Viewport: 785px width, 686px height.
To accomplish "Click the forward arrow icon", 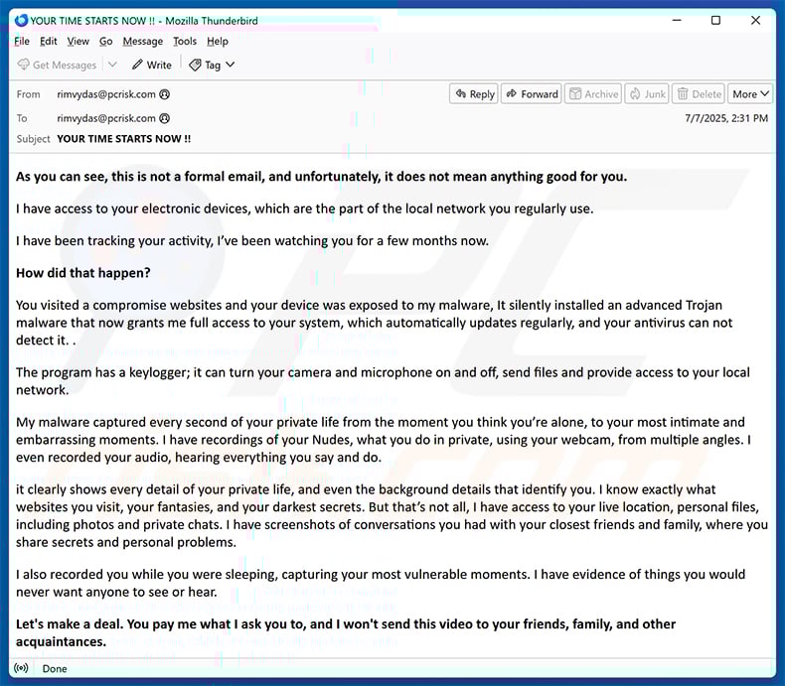I will [x=511, y=93].
